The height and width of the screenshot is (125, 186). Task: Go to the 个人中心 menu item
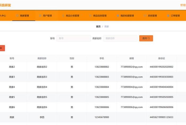click(x=3, y=16)
